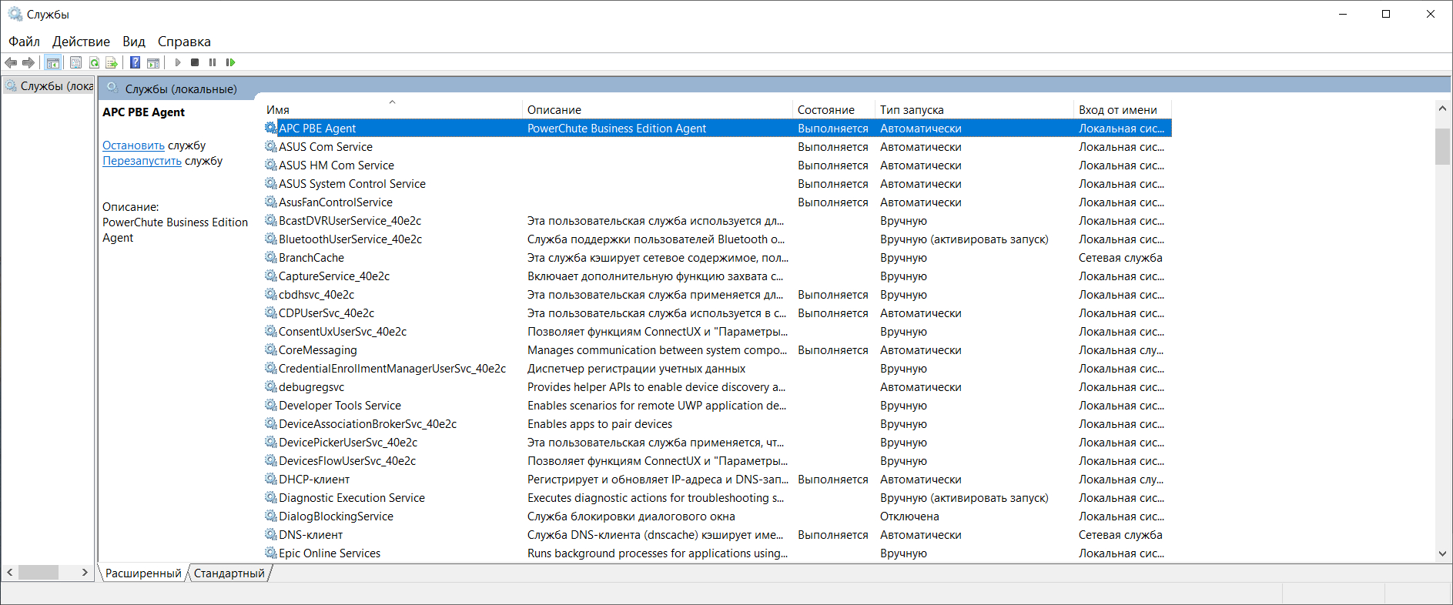Click the Start Service play icon

click(178, 62)
